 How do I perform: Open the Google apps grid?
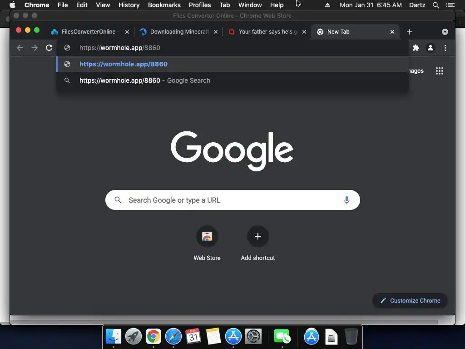tap(440, 71)
